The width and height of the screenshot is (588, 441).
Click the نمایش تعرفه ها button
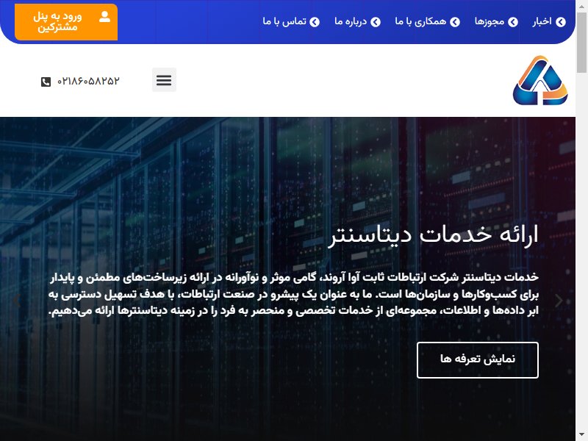click(x=477, y=359)
